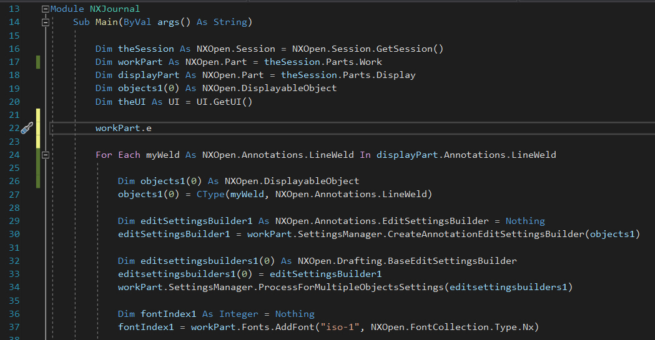The width and height of the screenshot is (655, 340).
Task: Click the myWeld variable in For Each line
Action: pos(162,155)
